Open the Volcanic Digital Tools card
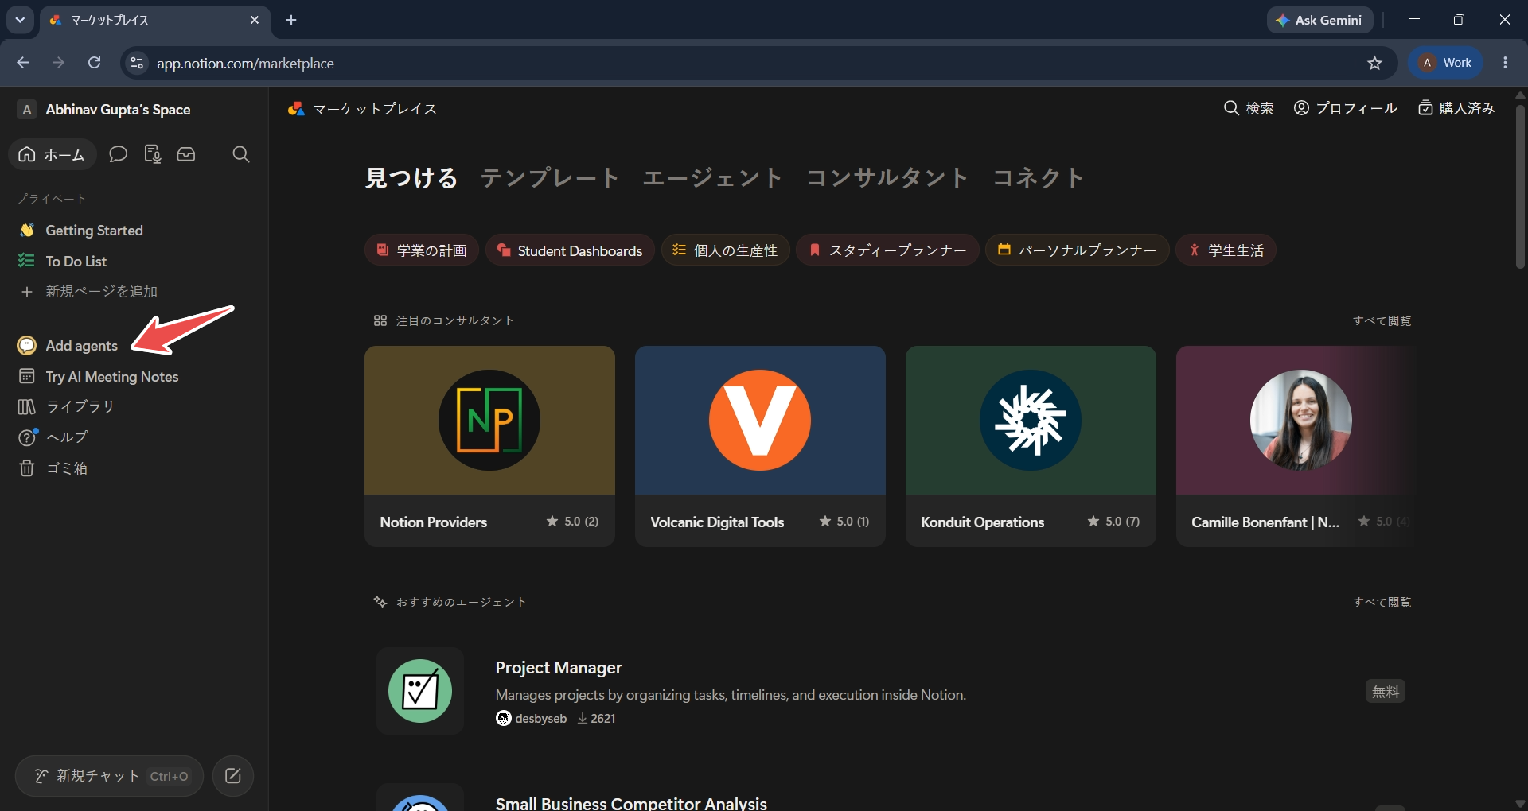Image resolution: width=1528 pixels, height=811 pixels. click(760, 446)
